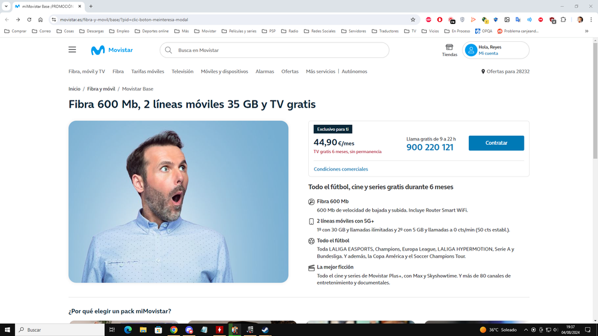View site information icon in address bar

(54, 19)
